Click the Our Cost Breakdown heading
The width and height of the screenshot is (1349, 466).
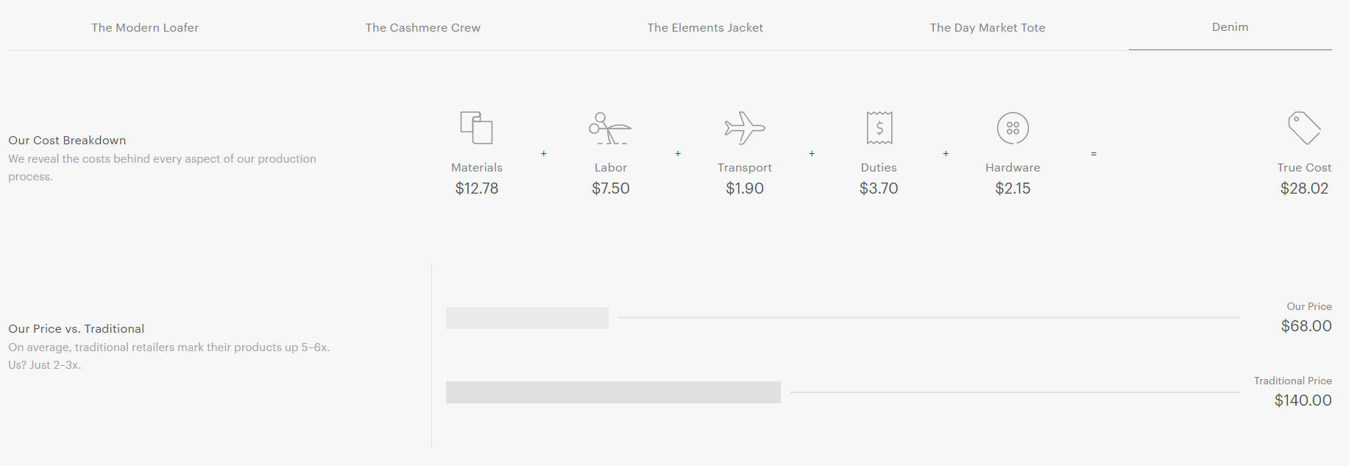pos(67,140)
